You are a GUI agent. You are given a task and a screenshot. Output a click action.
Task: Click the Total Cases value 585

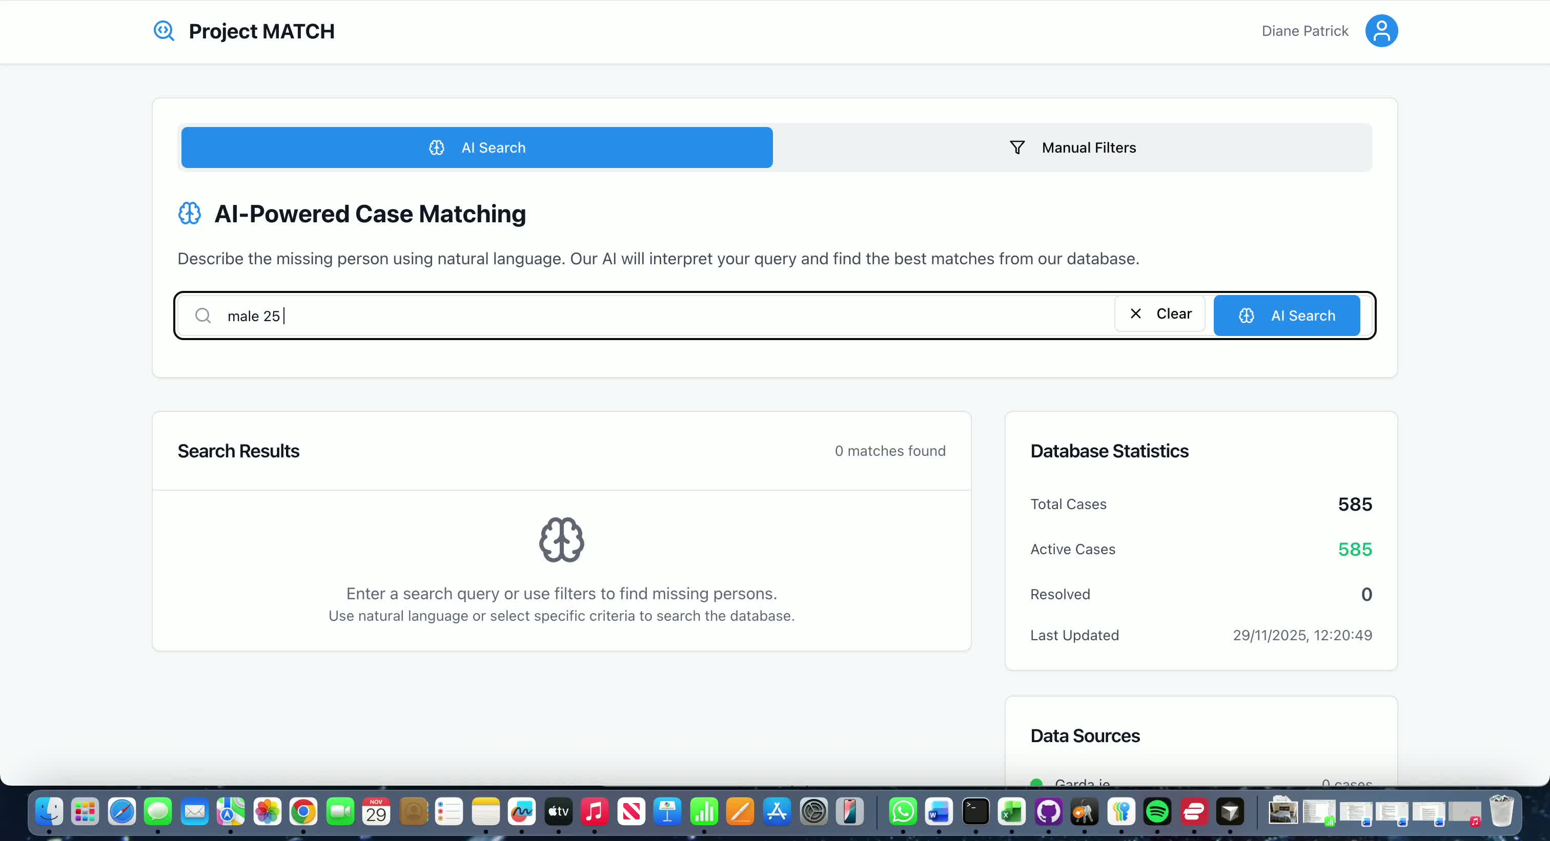[1354, 504]
